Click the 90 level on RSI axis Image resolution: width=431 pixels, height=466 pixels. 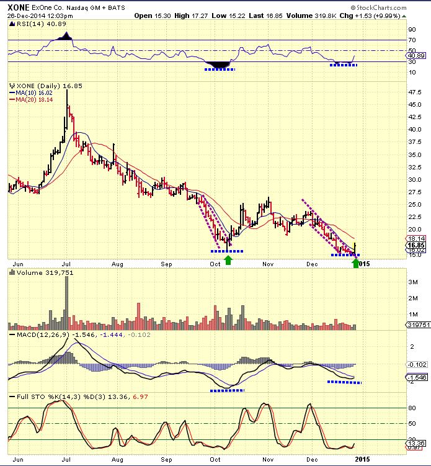[x=412, y=29]
